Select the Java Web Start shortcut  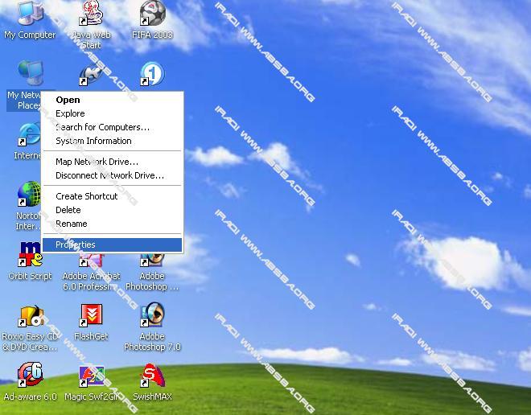coord(91,14)
